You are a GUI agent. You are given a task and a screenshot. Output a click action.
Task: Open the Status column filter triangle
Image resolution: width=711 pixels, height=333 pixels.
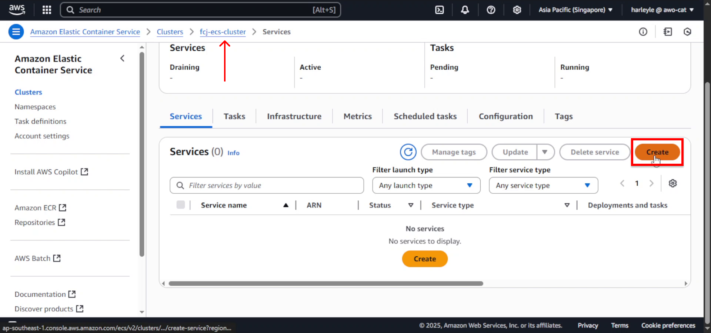pyautogui.click(x=411, y=205)
